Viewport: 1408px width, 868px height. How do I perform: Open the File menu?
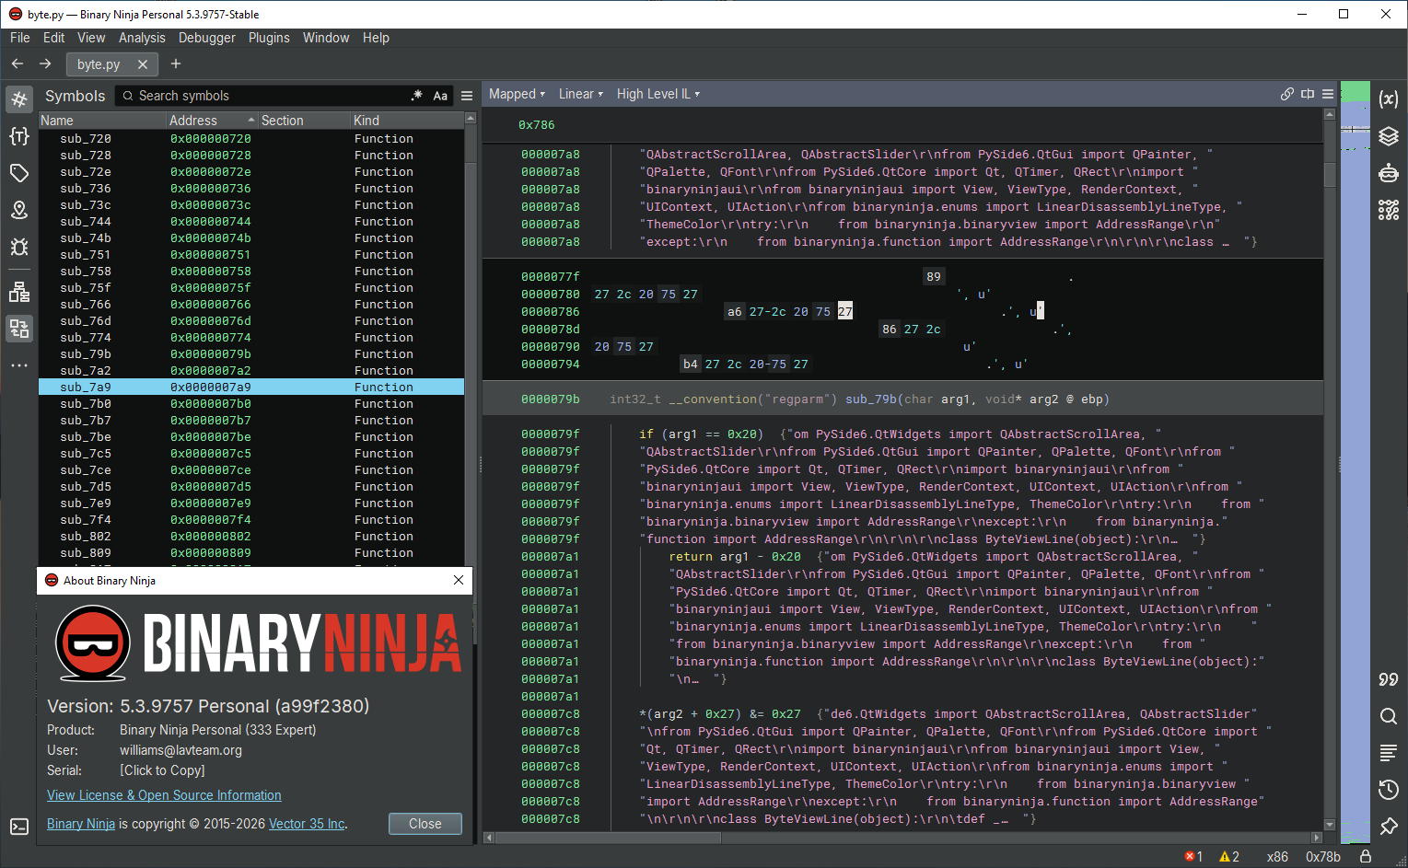pyautogui.click(x=20, y=38)
